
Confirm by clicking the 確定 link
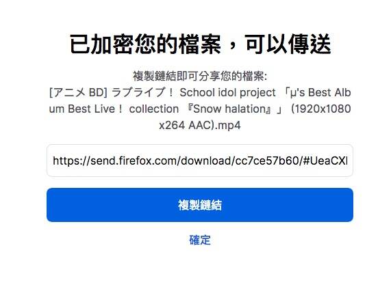click(x=200, y=240)
